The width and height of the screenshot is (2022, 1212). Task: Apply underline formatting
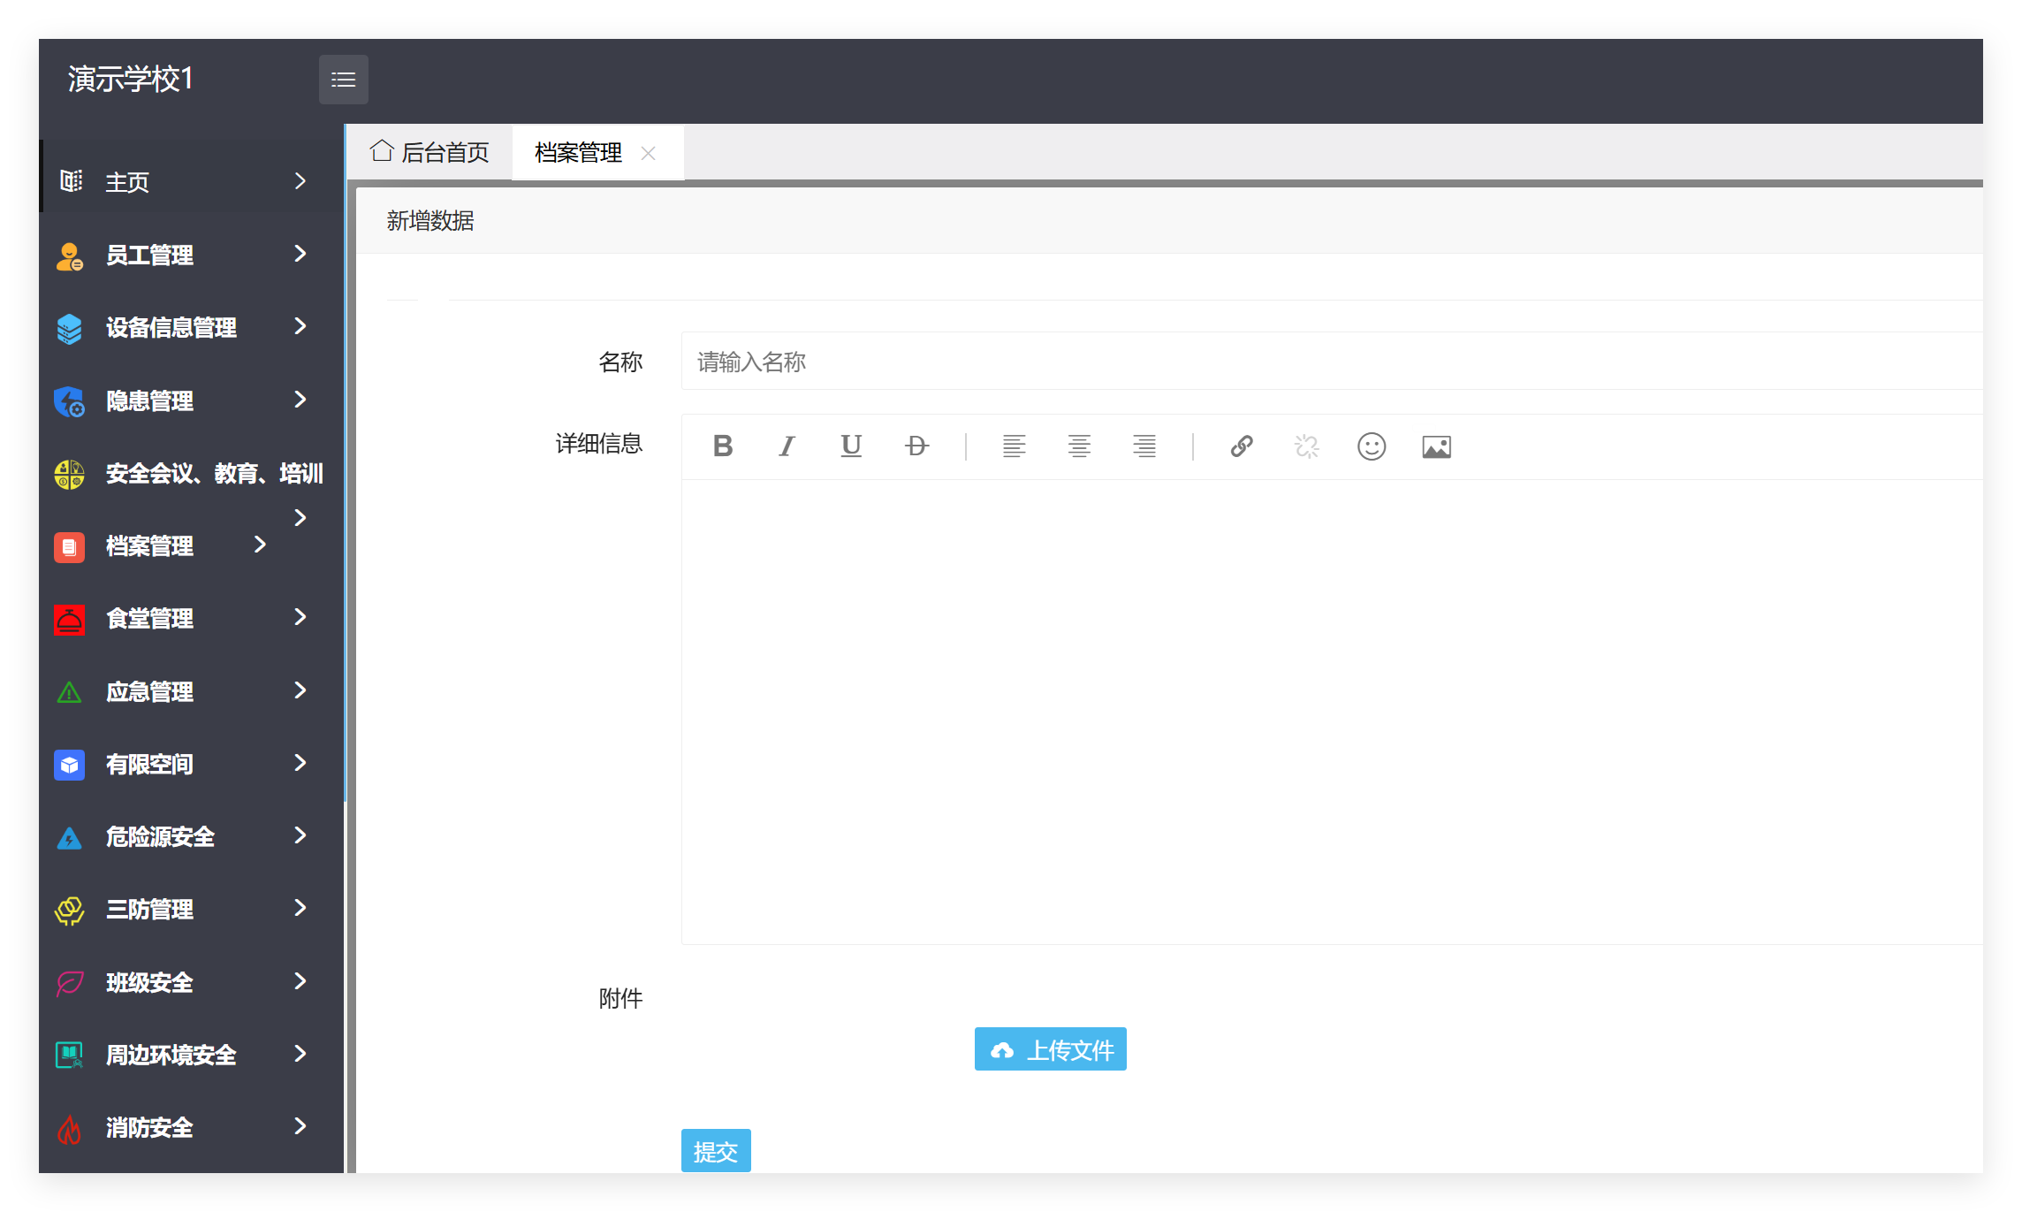point(851,446)
